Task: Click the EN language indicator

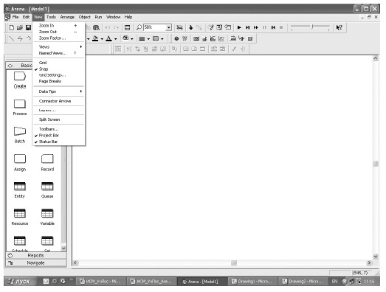Action: [x=334, y=282]
